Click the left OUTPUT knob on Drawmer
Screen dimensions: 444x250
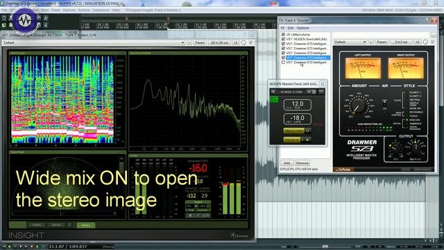click(396, 148)
